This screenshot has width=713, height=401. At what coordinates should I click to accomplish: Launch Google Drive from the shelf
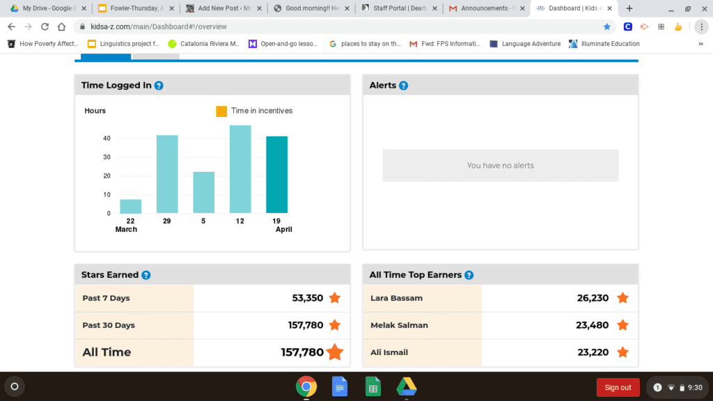coord(407,387)
